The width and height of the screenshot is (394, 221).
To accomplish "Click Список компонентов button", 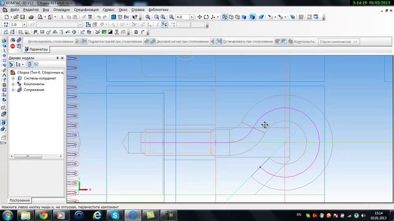I will click(x=339, y=42).
